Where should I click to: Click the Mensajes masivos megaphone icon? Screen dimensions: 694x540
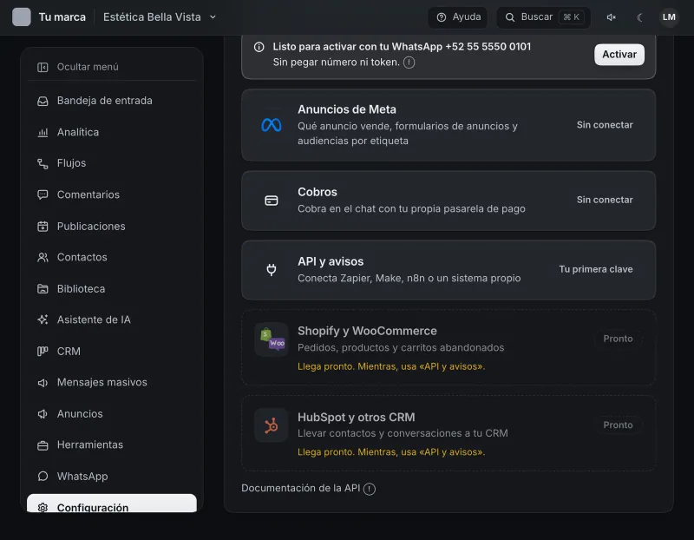coord(43,383)
